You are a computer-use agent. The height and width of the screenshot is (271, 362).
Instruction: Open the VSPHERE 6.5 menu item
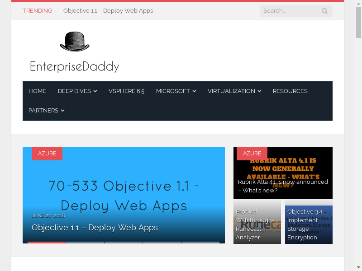pos(126,91)
